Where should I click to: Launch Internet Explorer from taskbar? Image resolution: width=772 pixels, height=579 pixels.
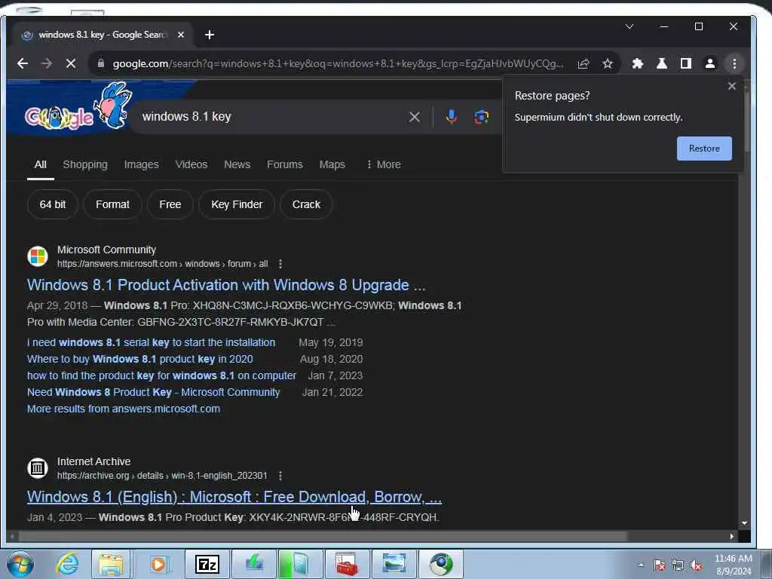[67, 564]
